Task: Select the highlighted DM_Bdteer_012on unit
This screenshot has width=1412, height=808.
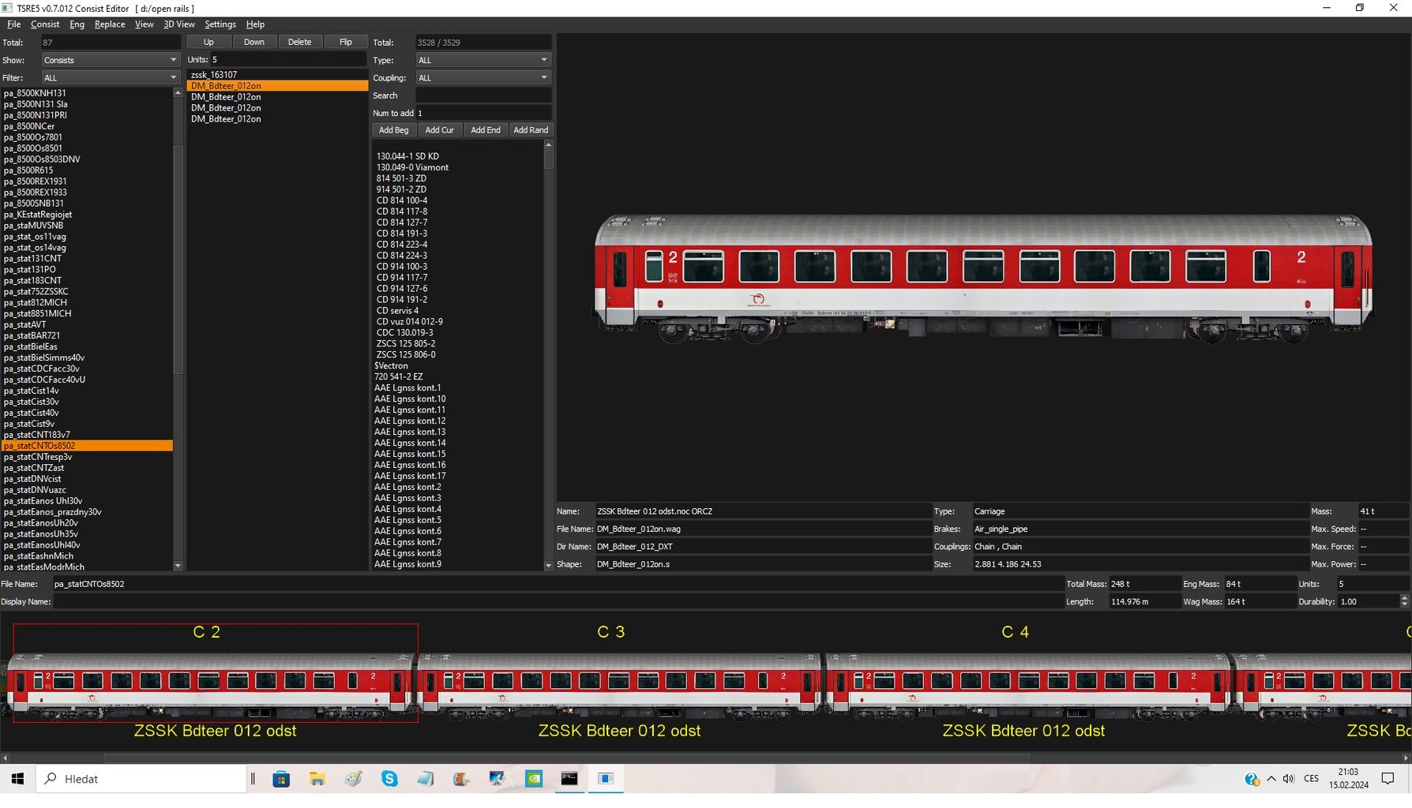Action: point(277,86)
